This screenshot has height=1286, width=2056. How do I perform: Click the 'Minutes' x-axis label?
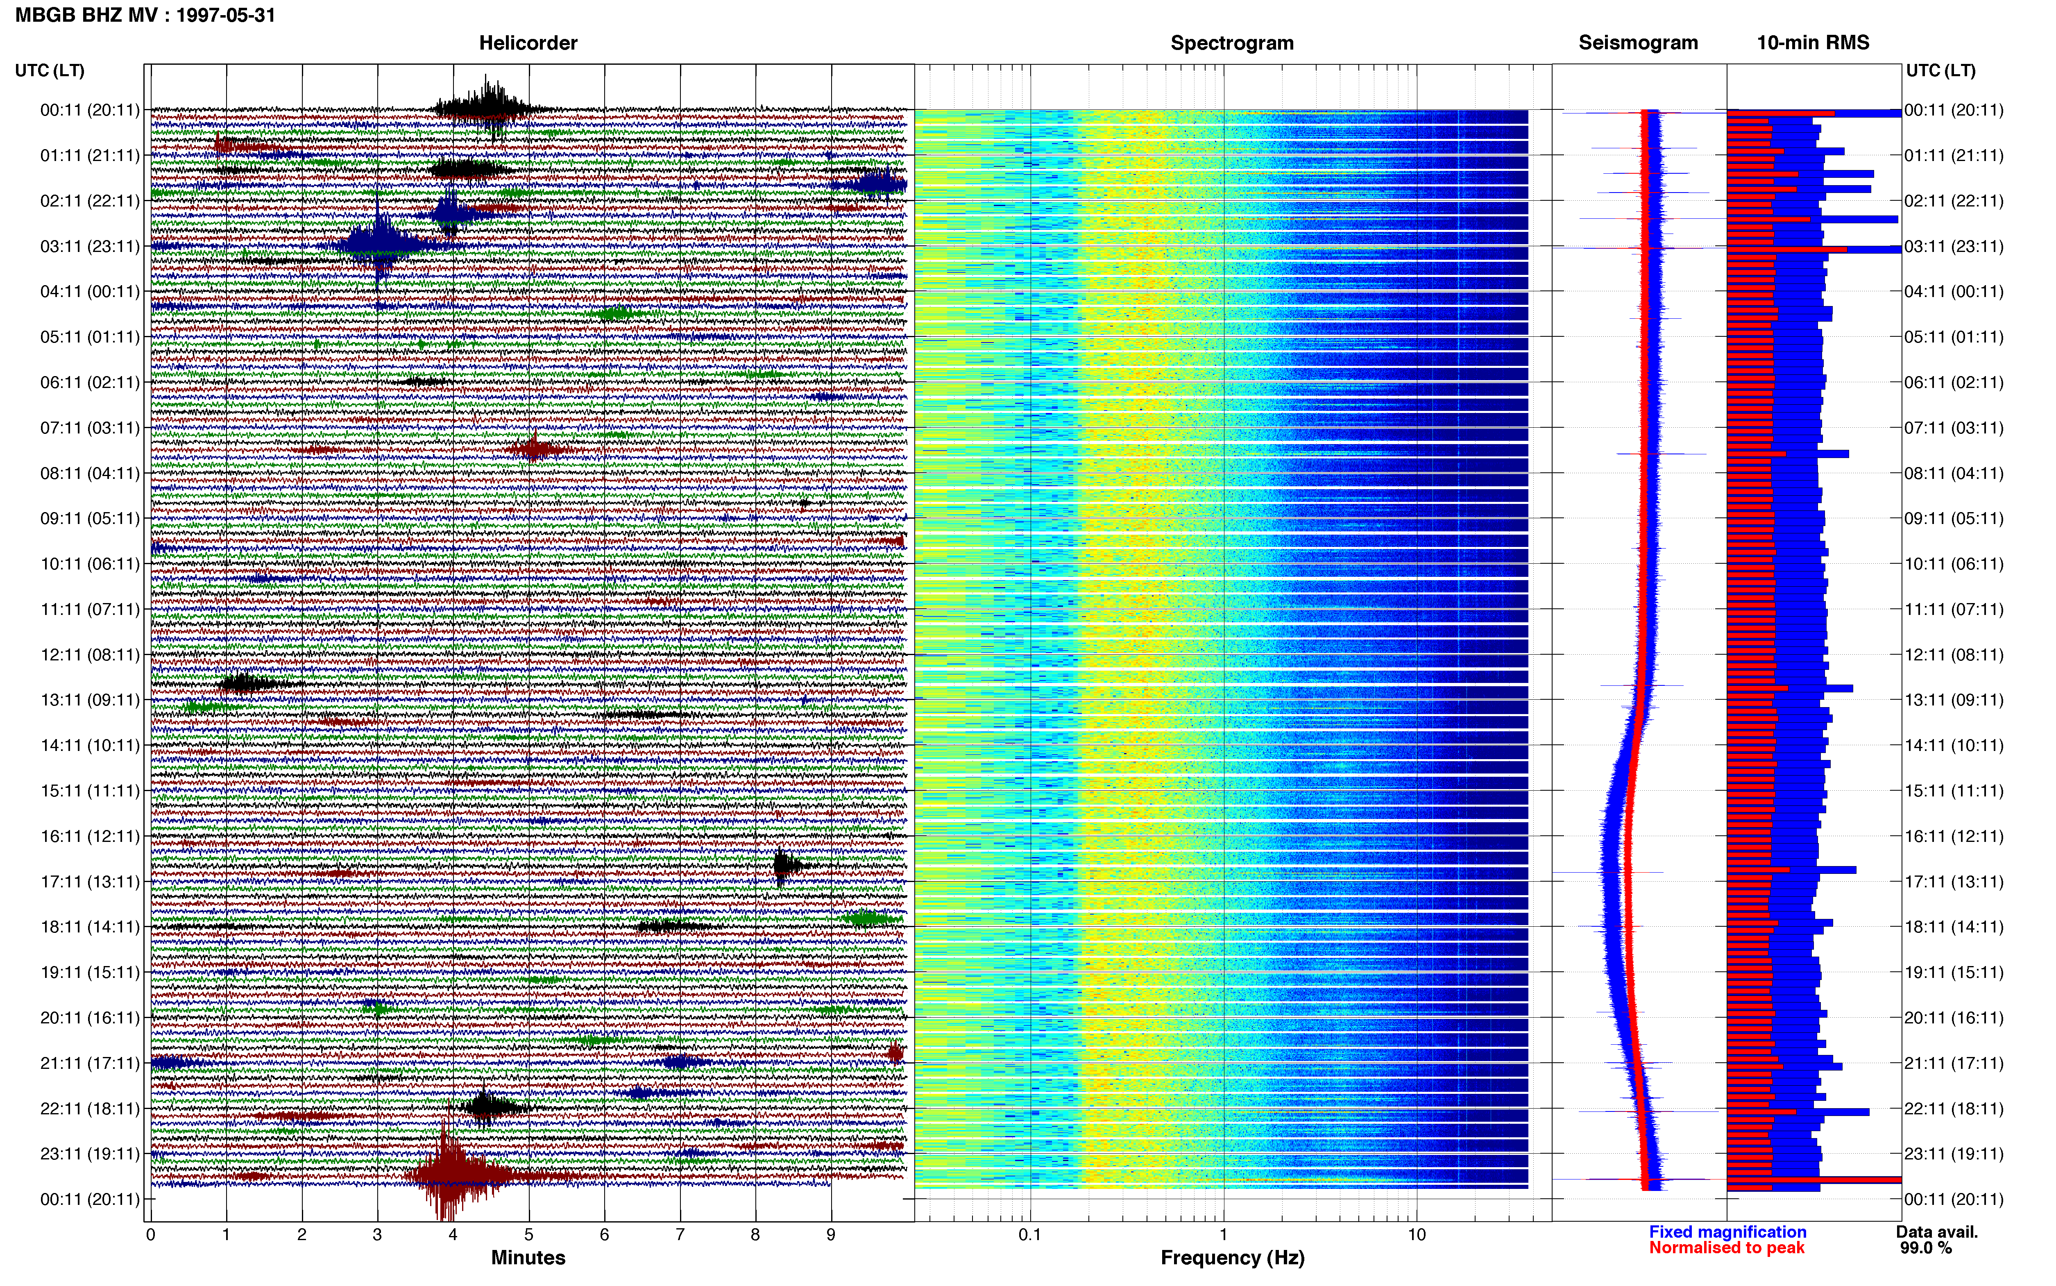click(x=528, y=1257)
